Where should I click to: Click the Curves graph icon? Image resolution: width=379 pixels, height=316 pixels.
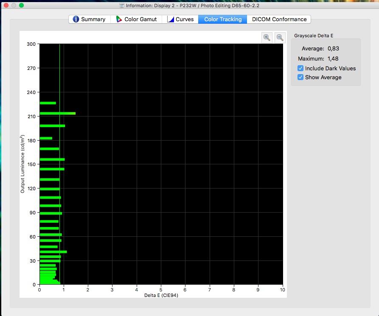(171, 19)
